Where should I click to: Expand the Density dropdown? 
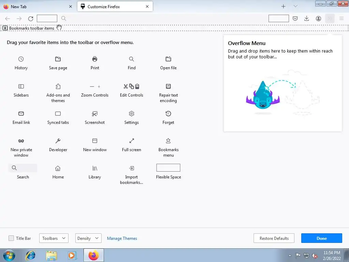pos(88,238)
